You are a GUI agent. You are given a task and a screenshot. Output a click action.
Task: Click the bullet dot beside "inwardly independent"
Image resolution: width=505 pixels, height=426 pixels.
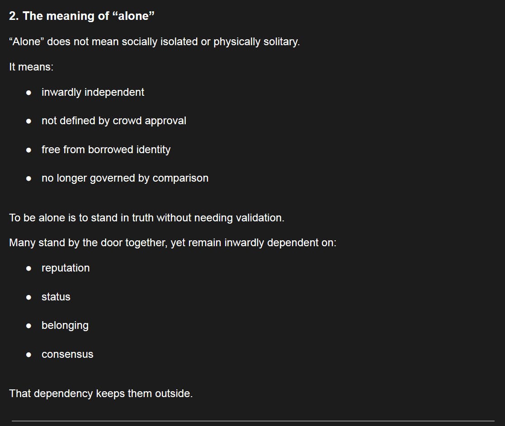tap(29, 93)
